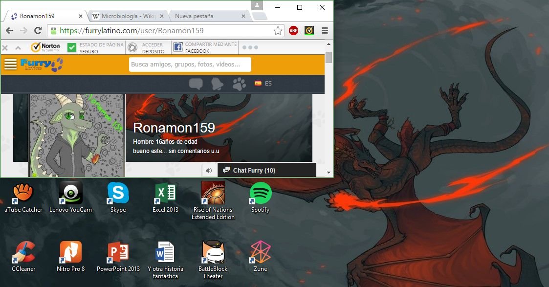The height and width of the screenshot is (287, 549).
Task: Focus the Busca amigos search field
Action: coord(190,65)
